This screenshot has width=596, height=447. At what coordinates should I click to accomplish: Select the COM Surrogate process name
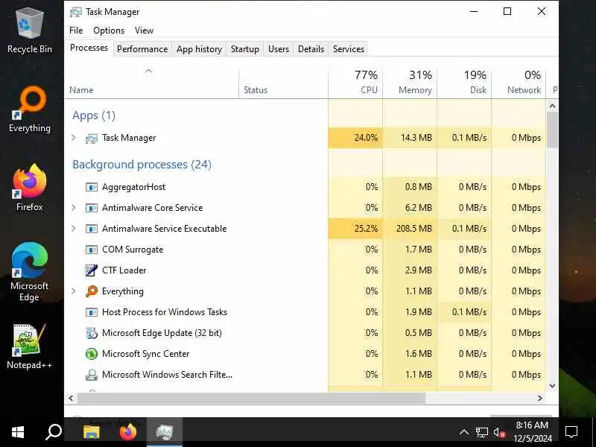133,250
